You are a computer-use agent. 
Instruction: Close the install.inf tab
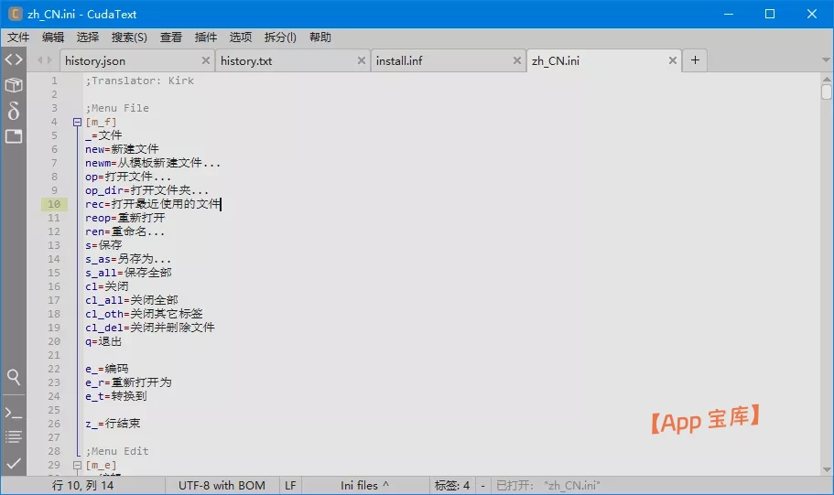click(516, 60)
